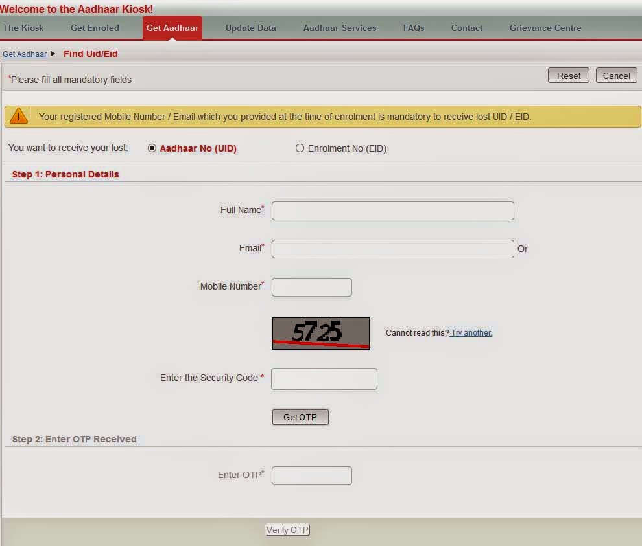This screenshot has width=642, height=546.
Task: Click the Get OTP button
Action: pos(300,417)
